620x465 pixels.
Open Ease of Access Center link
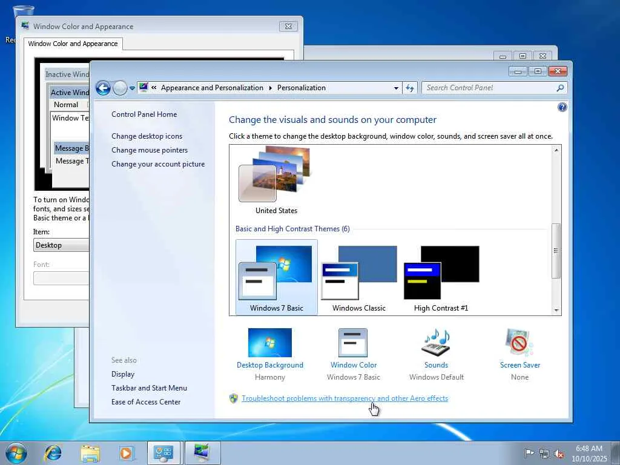coord(146,402)
